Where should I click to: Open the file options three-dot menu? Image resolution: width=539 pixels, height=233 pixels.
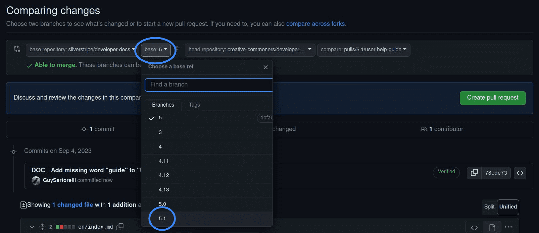coord(508,227)
